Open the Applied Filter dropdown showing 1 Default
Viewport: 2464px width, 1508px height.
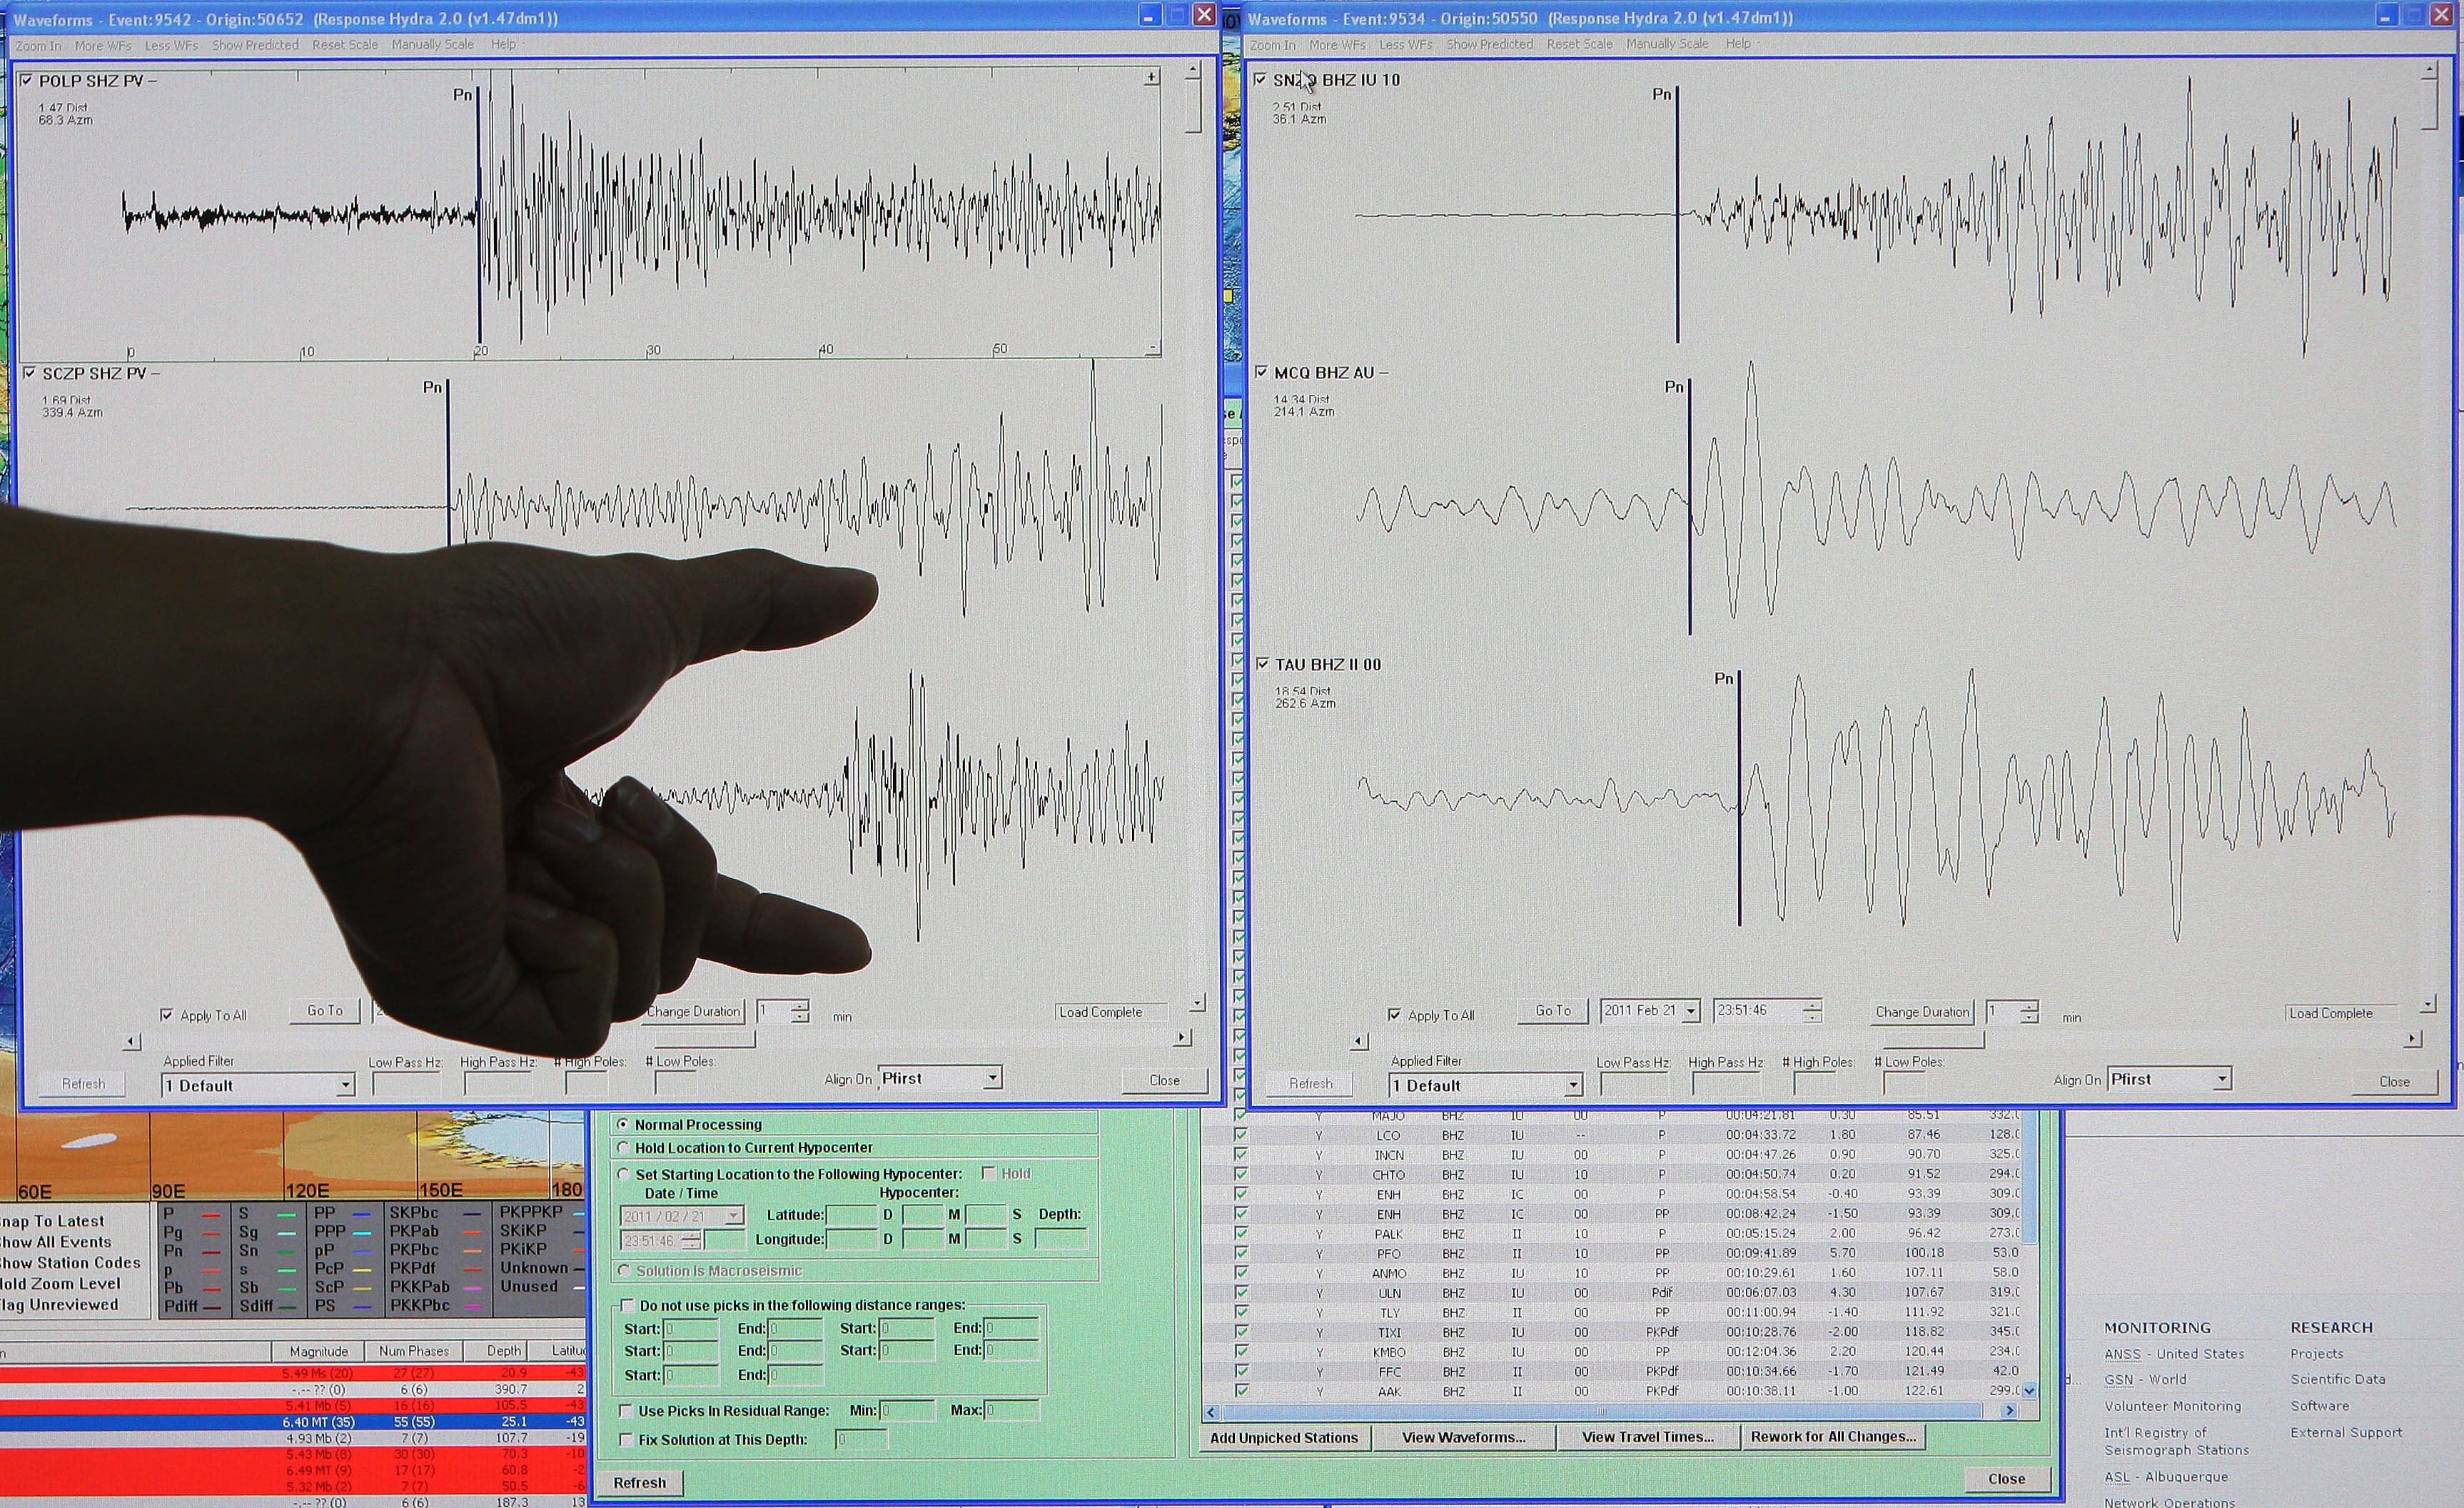coord(345,1085)
